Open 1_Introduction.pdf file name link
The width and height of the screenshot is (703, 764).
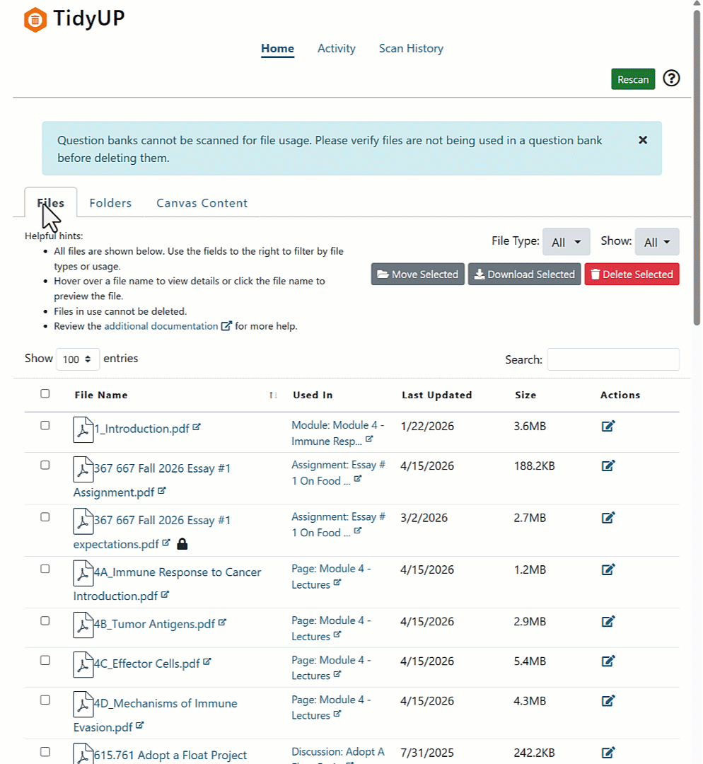pos(141,429)
